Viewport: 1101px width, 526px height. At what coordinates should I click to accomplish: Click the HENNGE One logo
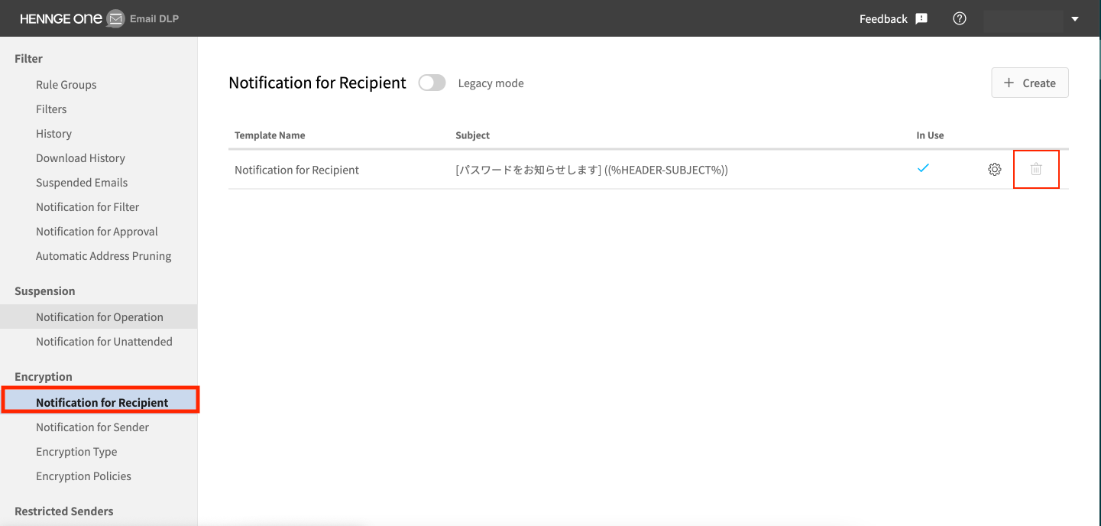61,18
